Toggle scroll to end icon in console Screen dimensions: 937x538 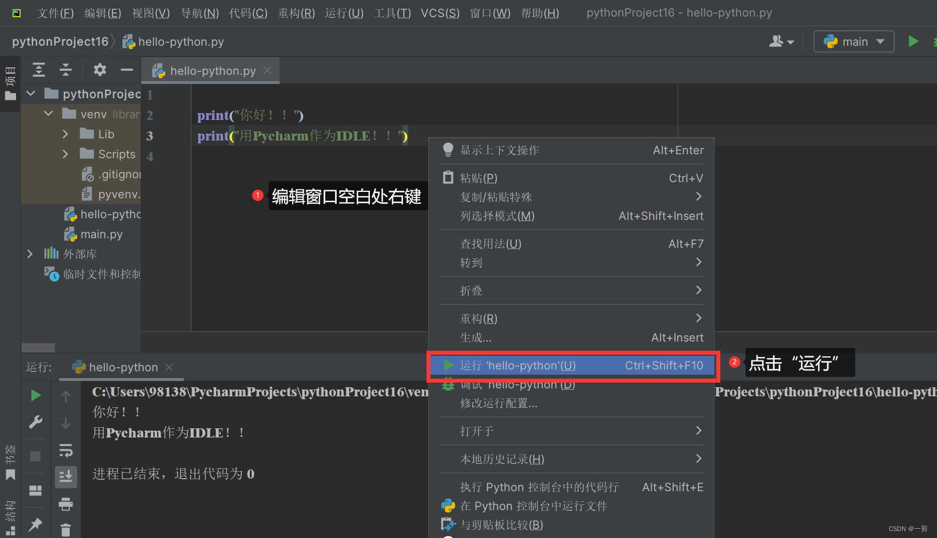click(66, 476)
